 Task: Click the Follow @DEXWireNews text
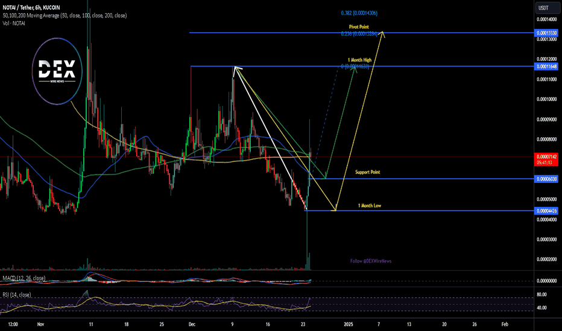point(371,261)
